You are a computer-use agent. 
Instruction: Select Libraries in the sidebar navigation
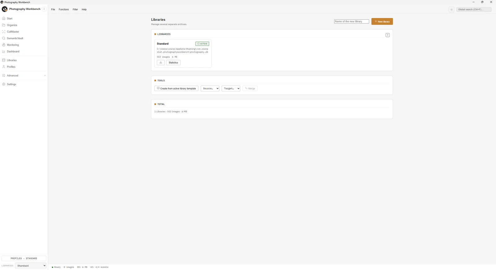[x=24, y=60]
